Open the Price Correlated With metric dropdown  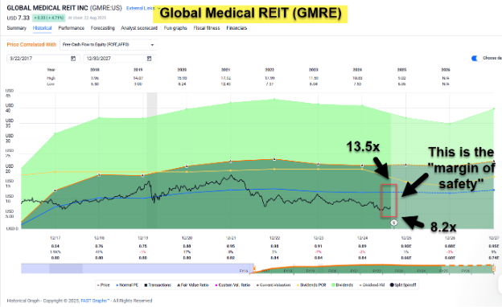pos(109,45)
